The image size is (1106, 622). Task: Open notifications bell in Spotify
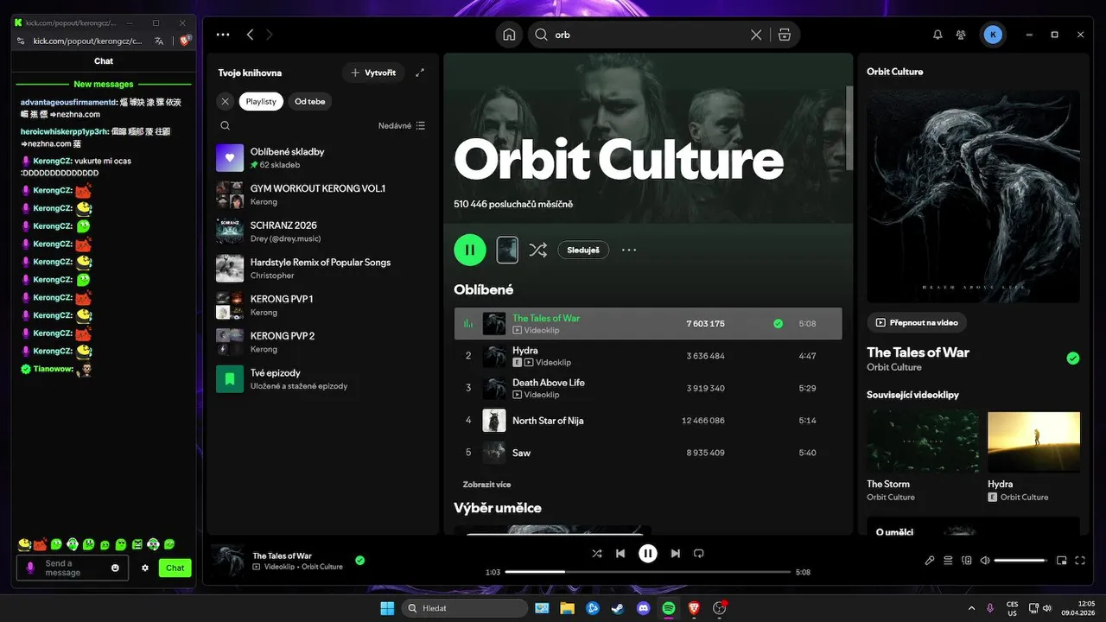pos(938,35)
